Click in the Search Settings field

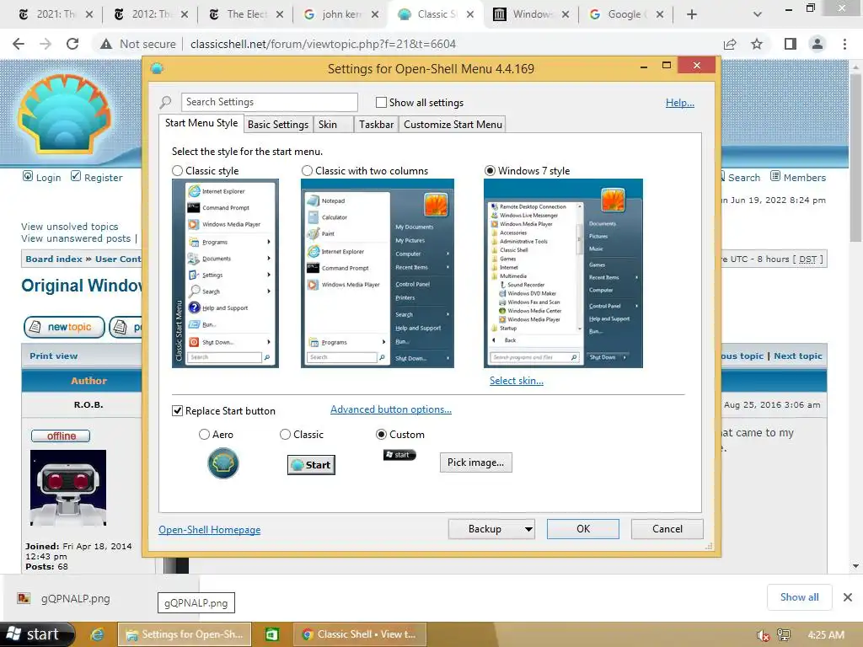click(x=269, y=102)
